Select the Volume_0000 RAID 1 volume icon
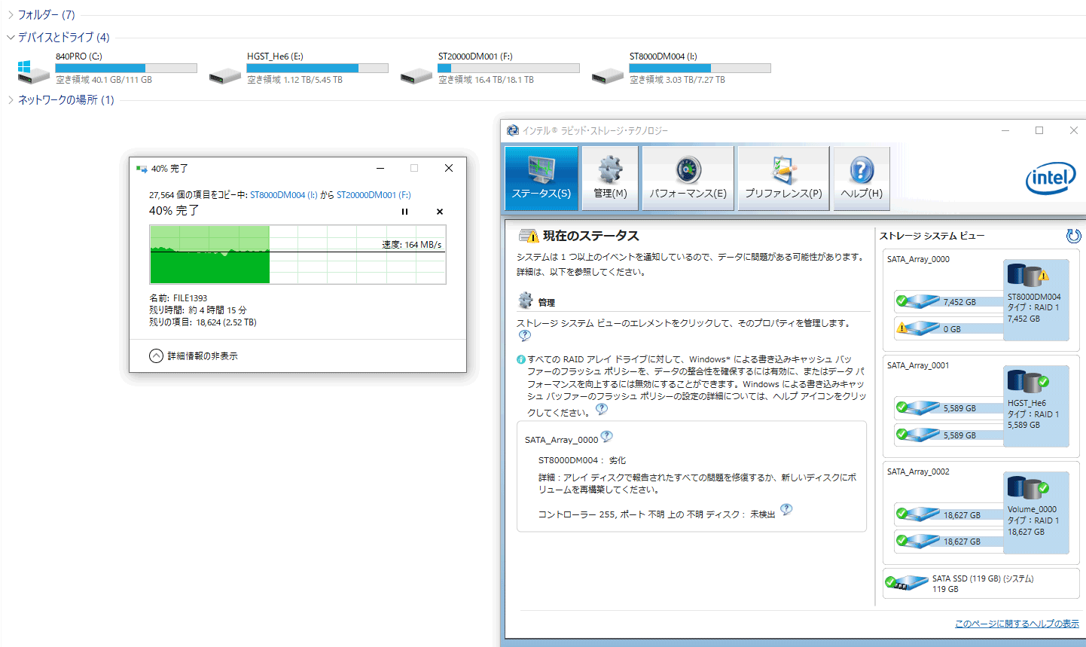The image size is (1086, 647). (1036, 512)
